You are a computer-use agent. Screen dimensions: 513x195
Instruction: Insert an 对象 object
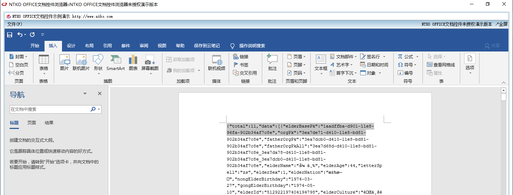click(370, 73)
